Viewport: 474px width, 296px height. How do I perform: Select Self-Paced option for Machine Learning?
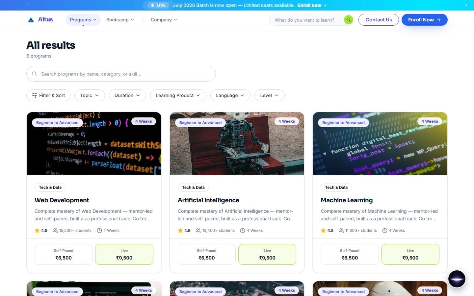350,254
